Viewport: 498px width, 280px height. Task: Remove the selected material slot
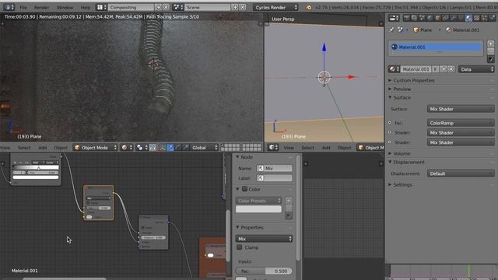click(x=490, y=51)
